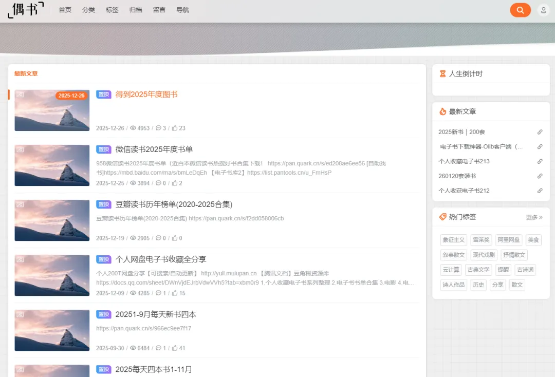Click views eye icon on 得到2025年度图书 post

[133, 128]
